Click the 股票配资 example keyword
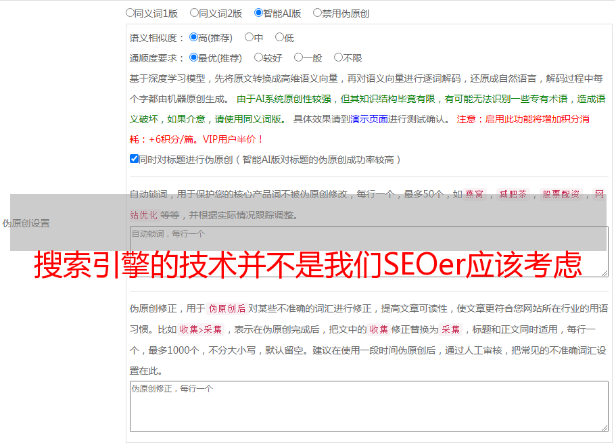This screenshot has height=445, width=616. click(561, 194)
